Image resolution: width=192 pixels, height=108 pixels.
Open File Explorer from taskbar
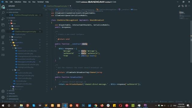click(x=21, y=105)
